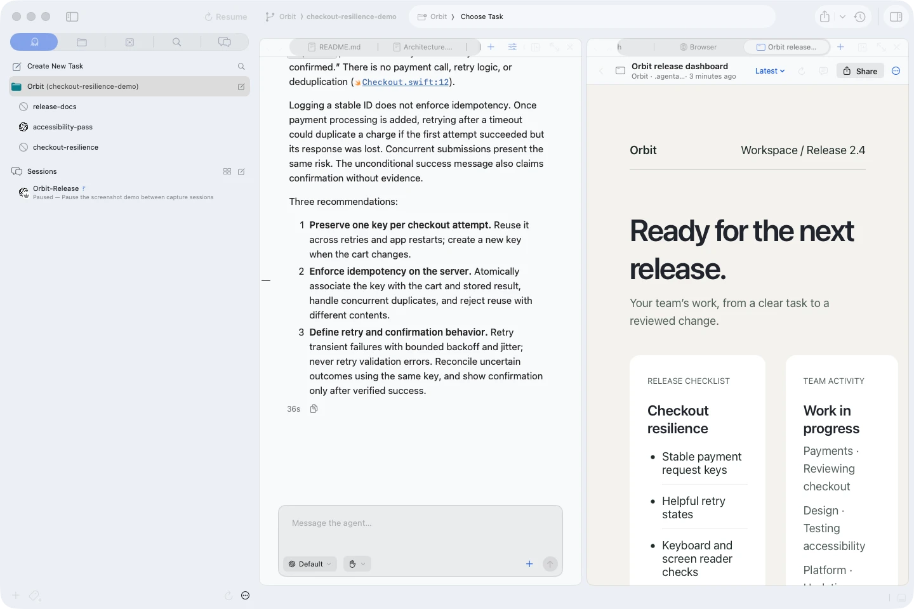This screenshot has height=609, width=914.
Task: Open the tab settings sliders icon
Action: (512, 47)
